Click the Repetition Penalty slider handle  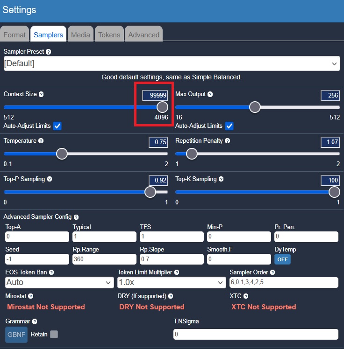192,154
